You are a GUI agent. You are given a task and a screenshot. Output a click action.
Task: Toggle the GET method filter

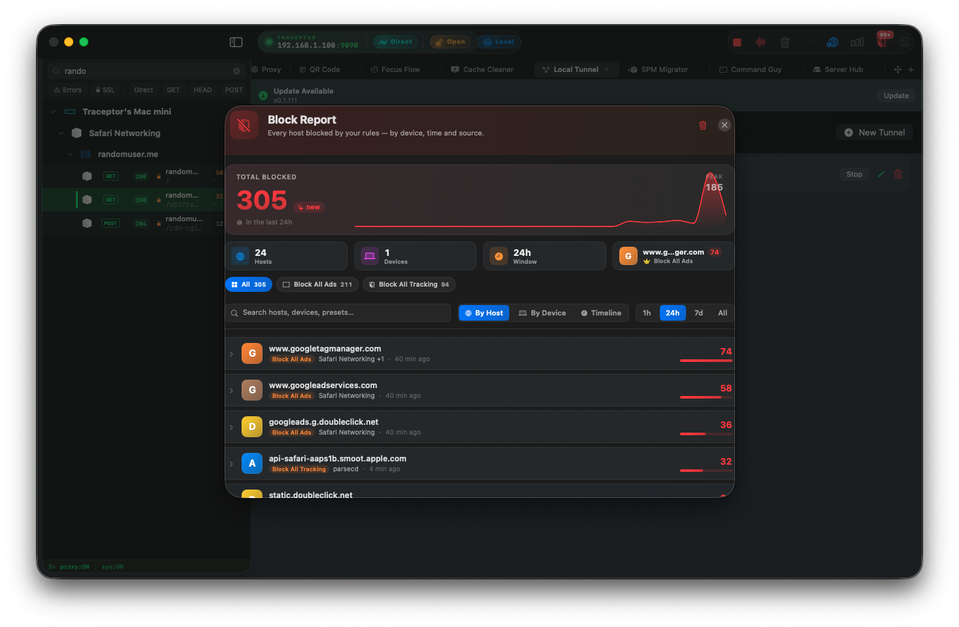pos(173,90)
